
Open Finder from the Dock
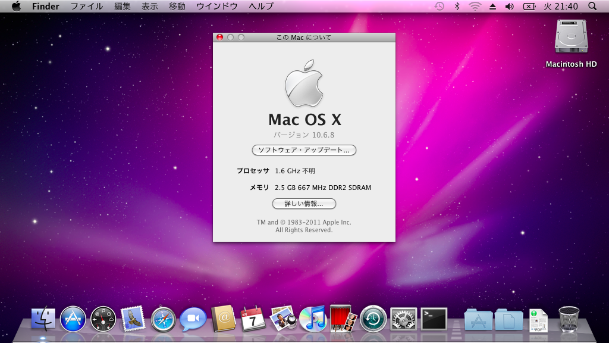click(43, 319)
